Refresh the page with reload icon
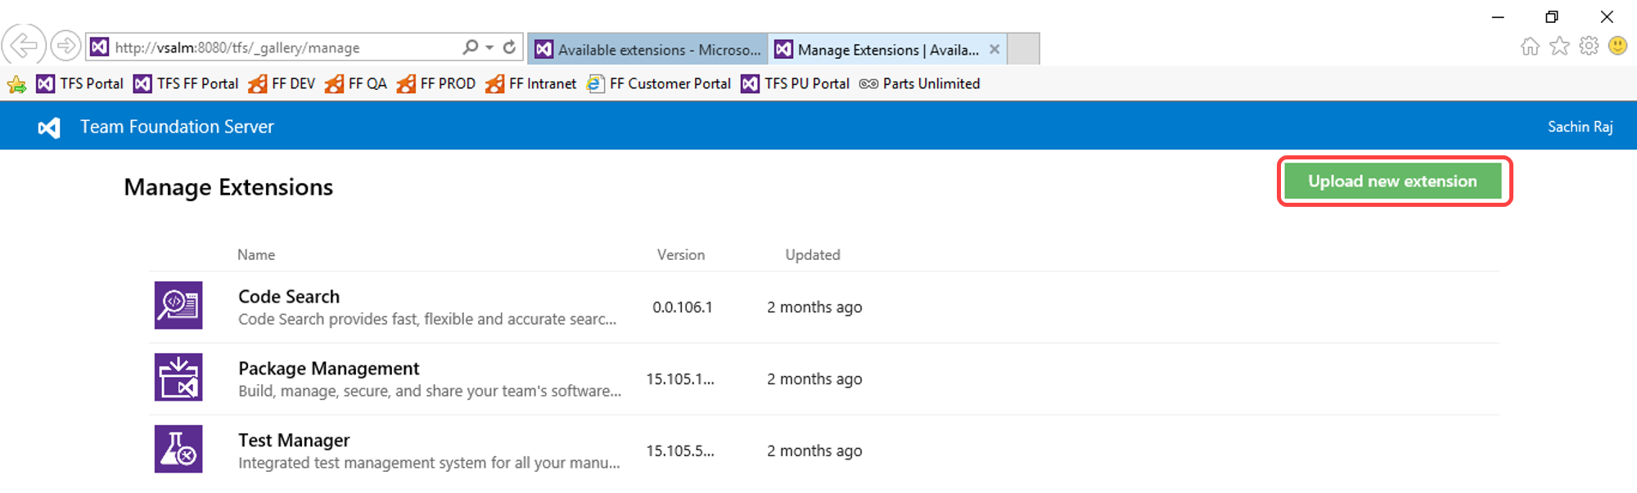 point(509,47)
